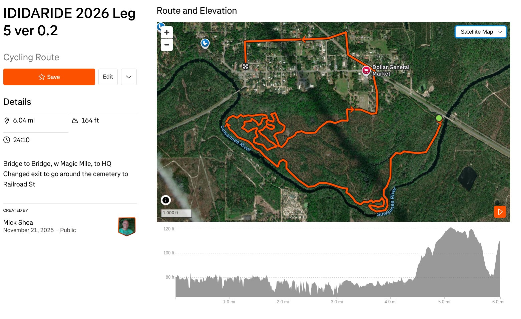Expand more options next to Edit
The width and height of the screenshot is (521, 319).
click(x=129, y=77)
